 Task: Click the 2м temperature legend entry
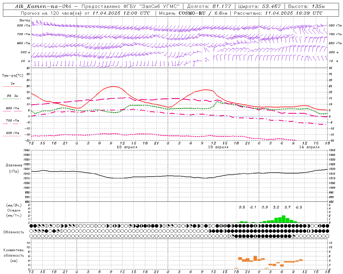pyautogui.click(x=13, y=84)
